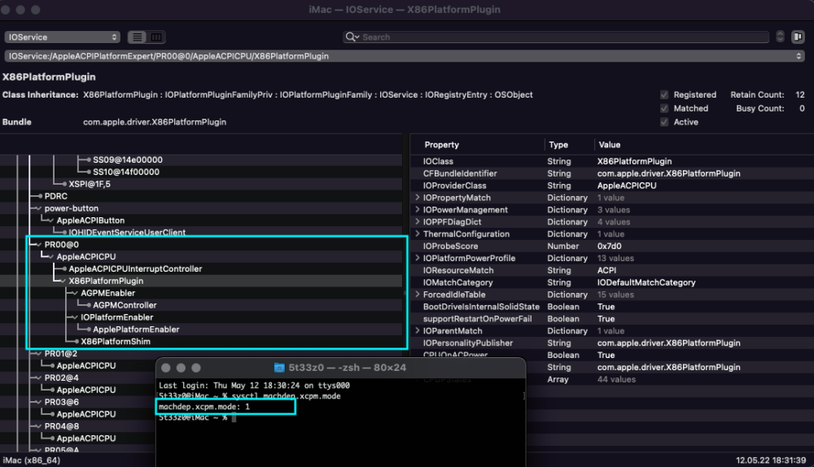Collapse the PR01@2 tree node

(38, 353)
